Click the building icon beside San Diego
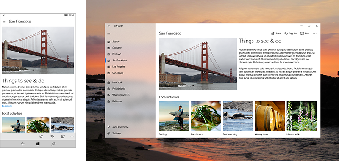This screenshot has width=339, height=161. click(x=108, y=73)
